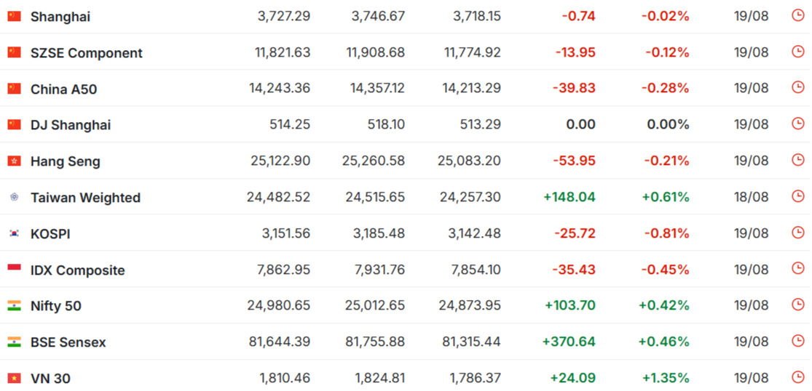This screenshot has width=812, height=391.
Task: Click the clock icon in SZSE Component row
Action: point(798,52)
